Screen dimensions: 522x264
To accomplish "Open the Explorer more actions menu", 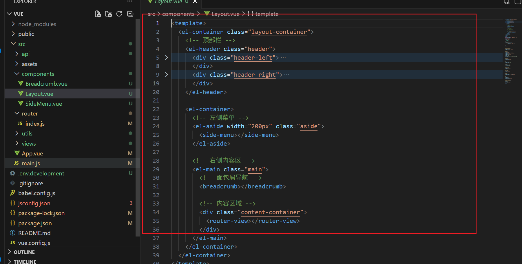I will click(x=130, y=1).
